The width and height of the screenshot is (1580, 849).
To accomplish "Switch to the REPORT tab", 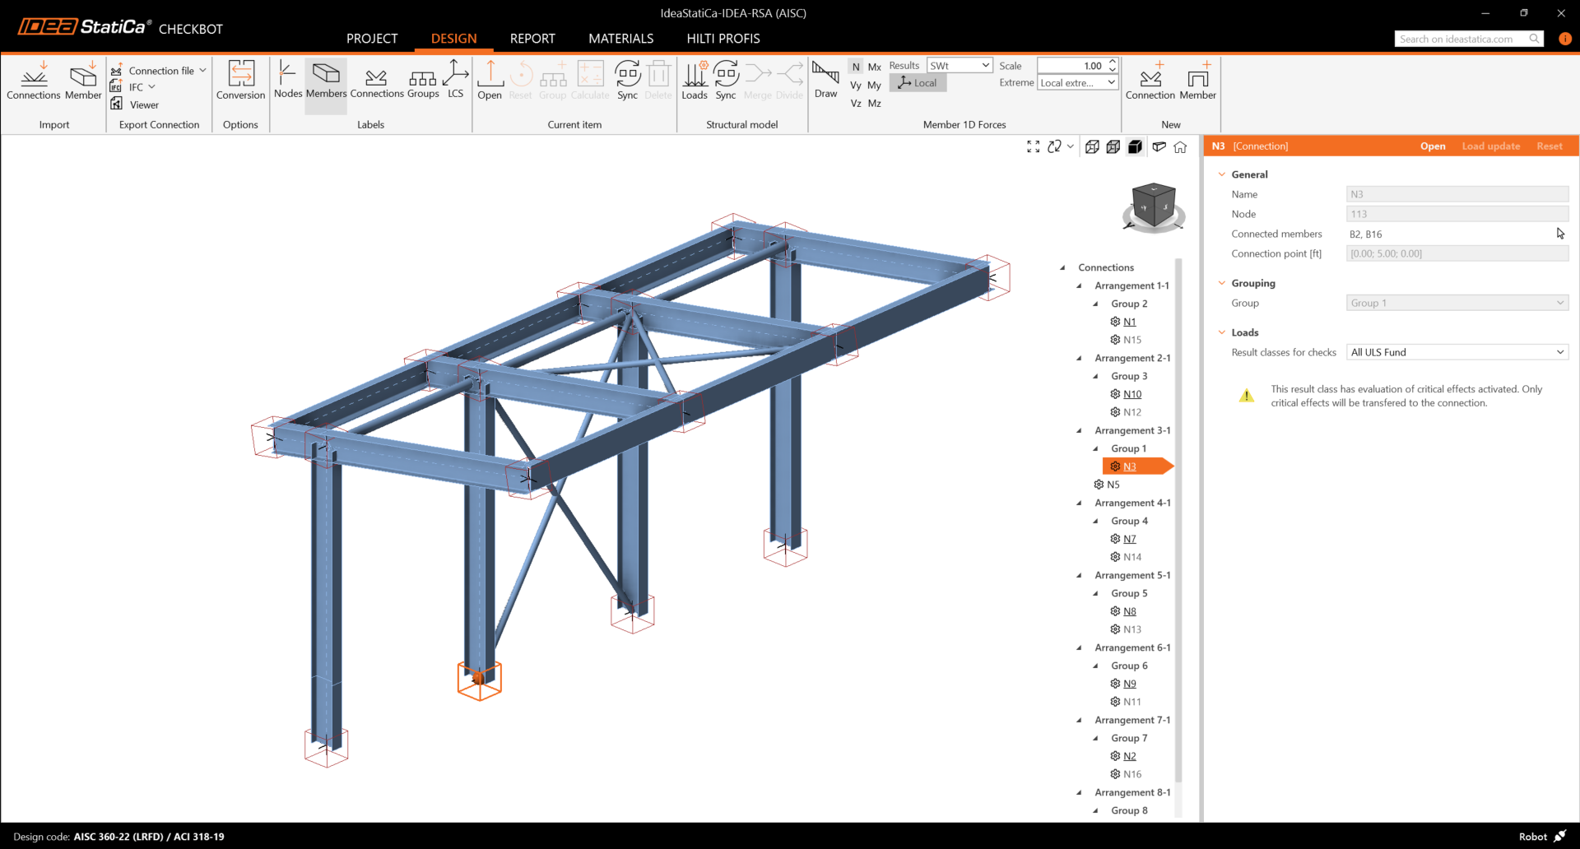I will [532, 38].
